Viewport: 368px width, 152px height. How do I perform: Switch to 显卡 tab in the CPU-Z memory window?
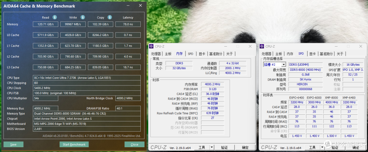point(202,54)
